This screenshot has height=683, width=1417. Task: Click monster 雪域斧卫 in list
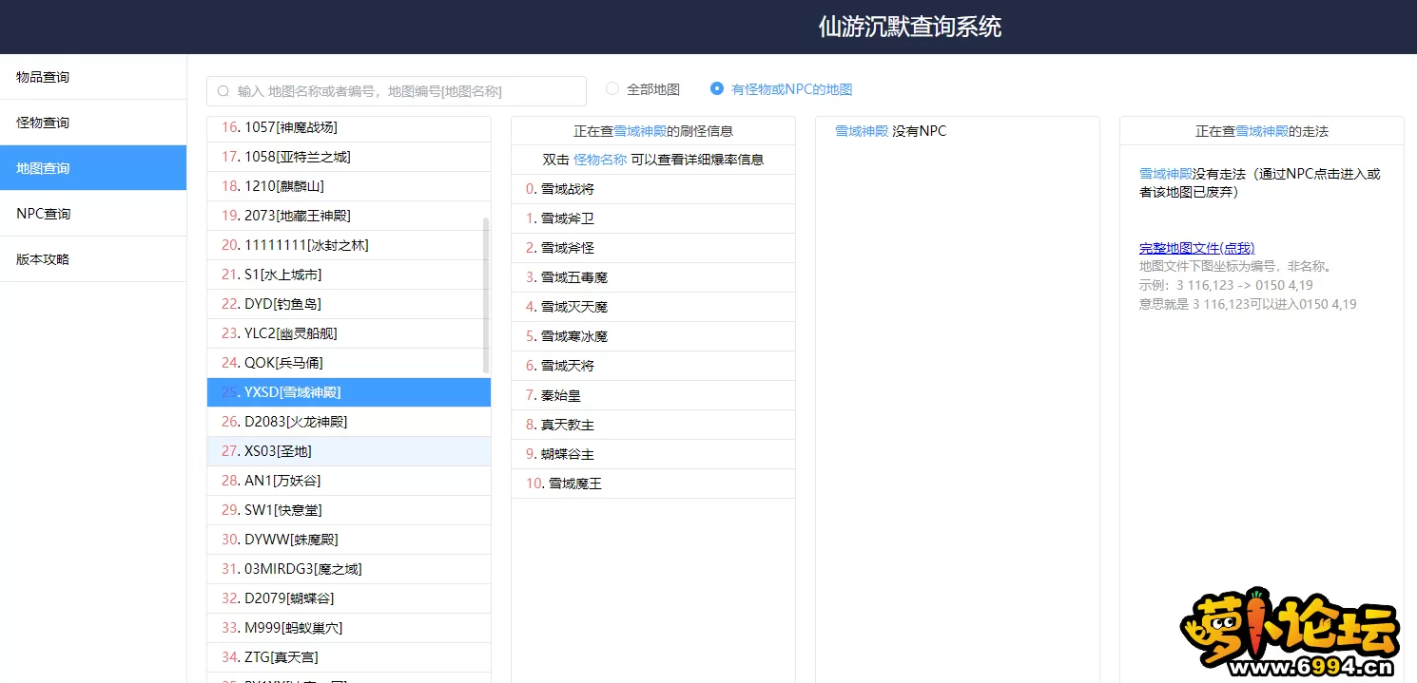[653, 218]
